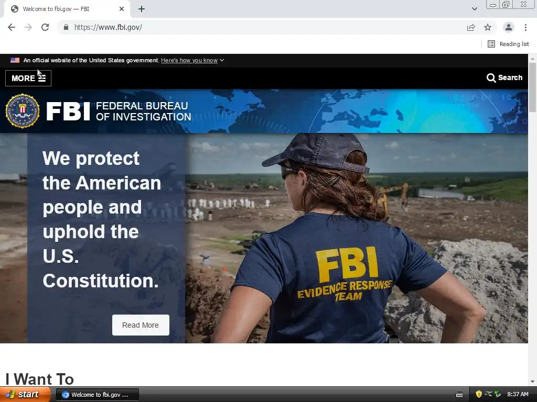Expand 'Here's how you know' link
Image resolution: width=537 pixels, height=402 pixels.
189,60
